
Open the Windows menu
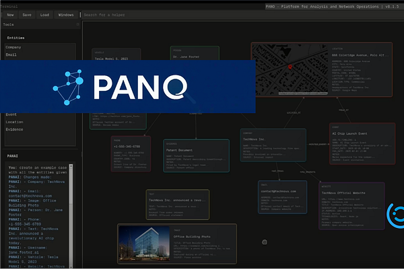point(66,15)
